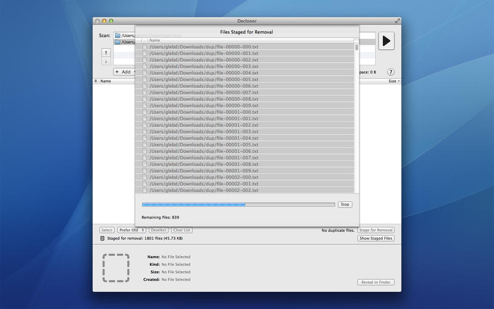Click the Stage for Removal button
This screenshot has width=494, height=309.
click(x=376, y=230)
